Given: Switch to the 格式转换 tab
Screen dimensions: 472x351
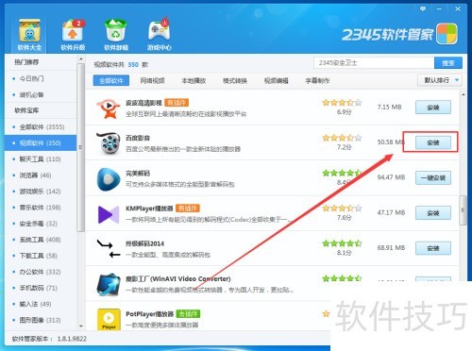Looking at the screenshot, I should click(235, 81).
